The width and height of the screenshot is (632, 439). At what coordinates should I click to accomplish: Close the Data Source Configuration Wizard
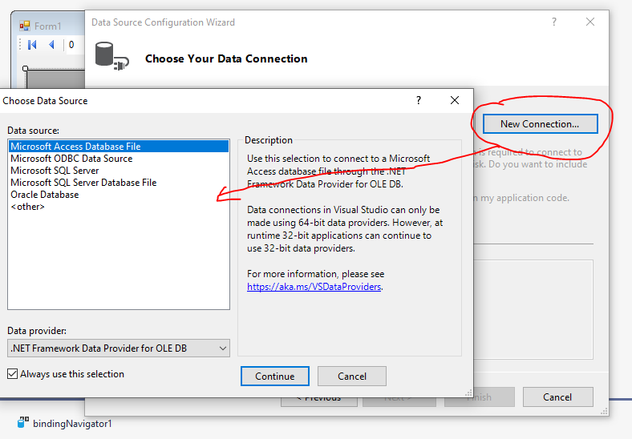590,22
